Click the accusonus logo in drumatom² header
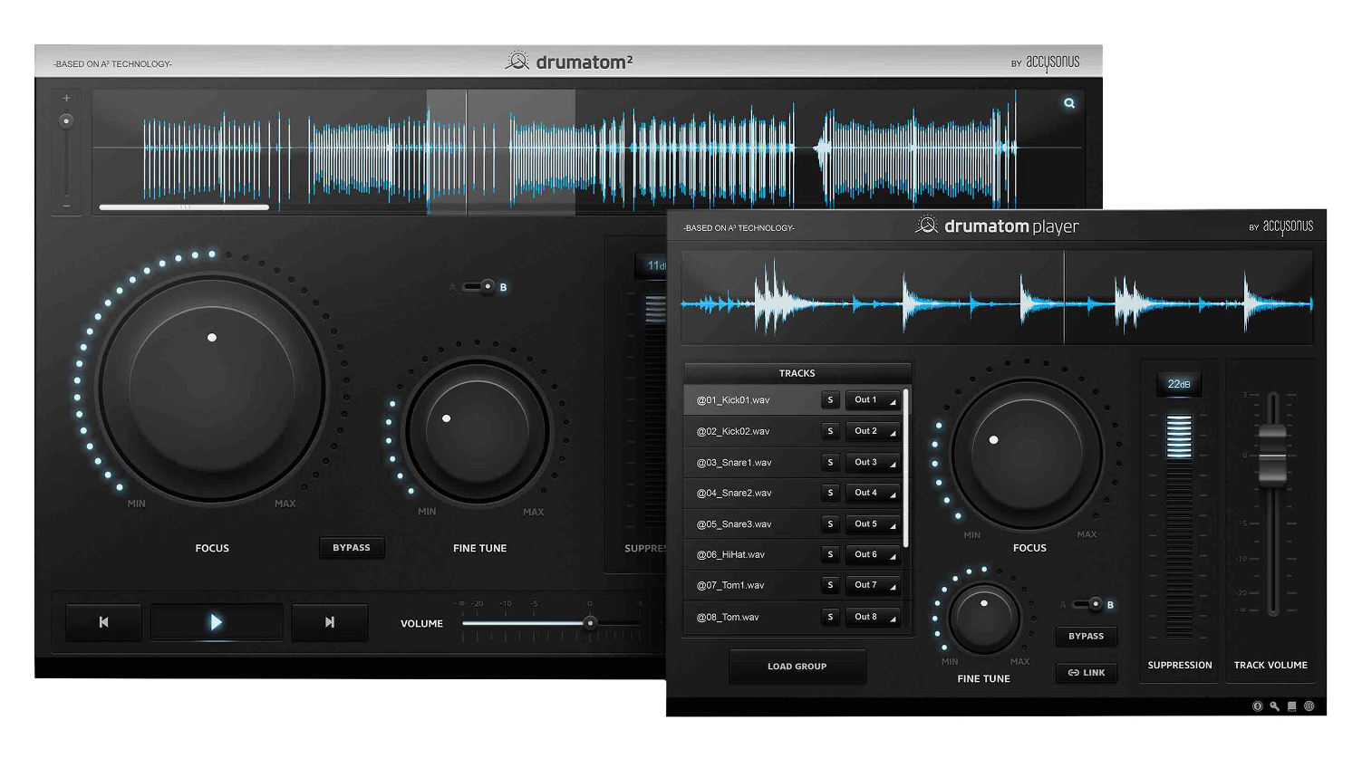Viewport: 1372px width, 768px height. (1053, 62)
